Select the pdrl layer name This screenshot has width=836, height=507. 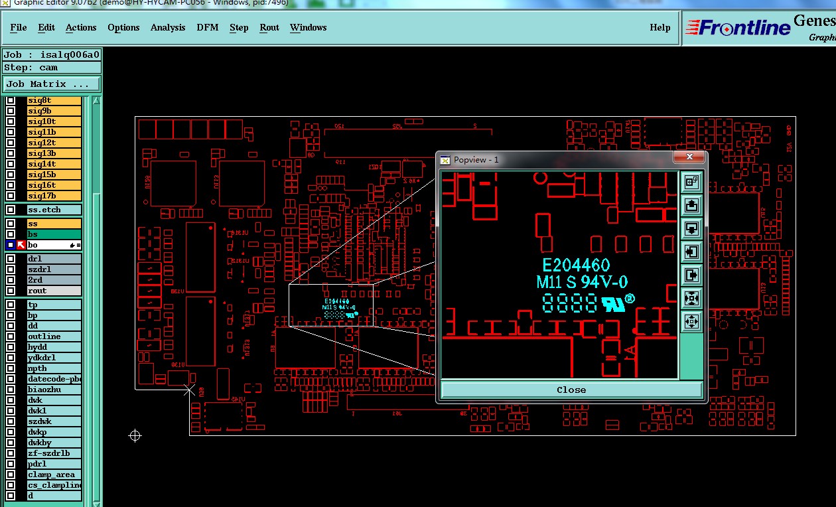click(x=54, y=464)
